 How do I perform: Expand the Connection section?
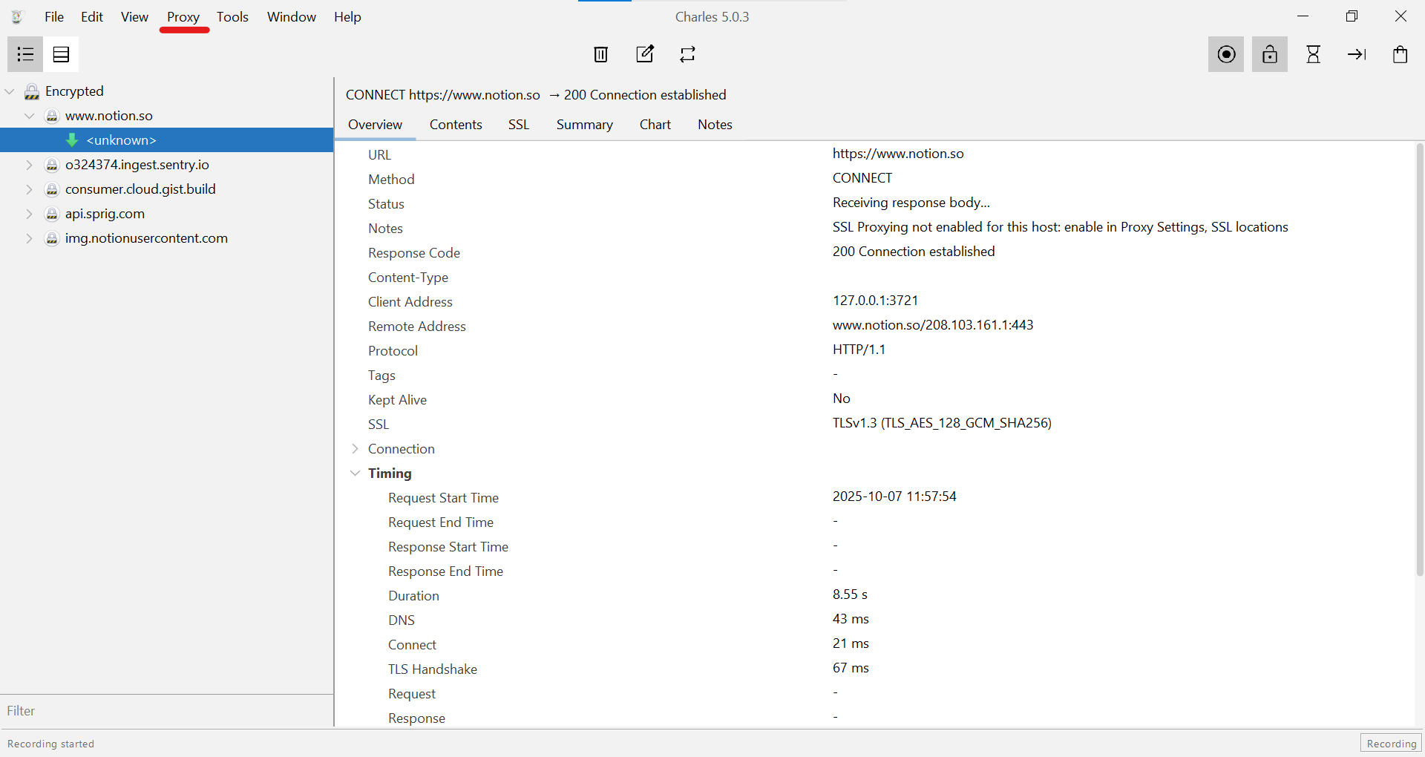(356, 449)
